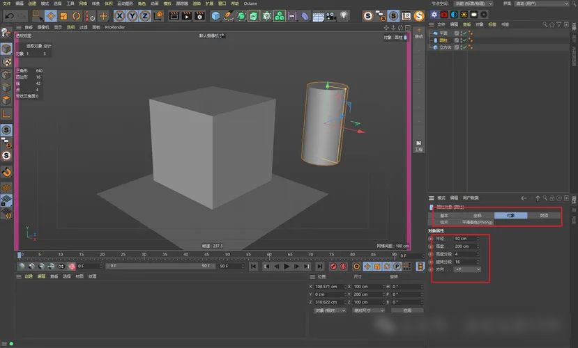This screenshot has width=578, height=348.
Task: Toggle layer box of 圆柱 object
Action: [x=457, y=40]
